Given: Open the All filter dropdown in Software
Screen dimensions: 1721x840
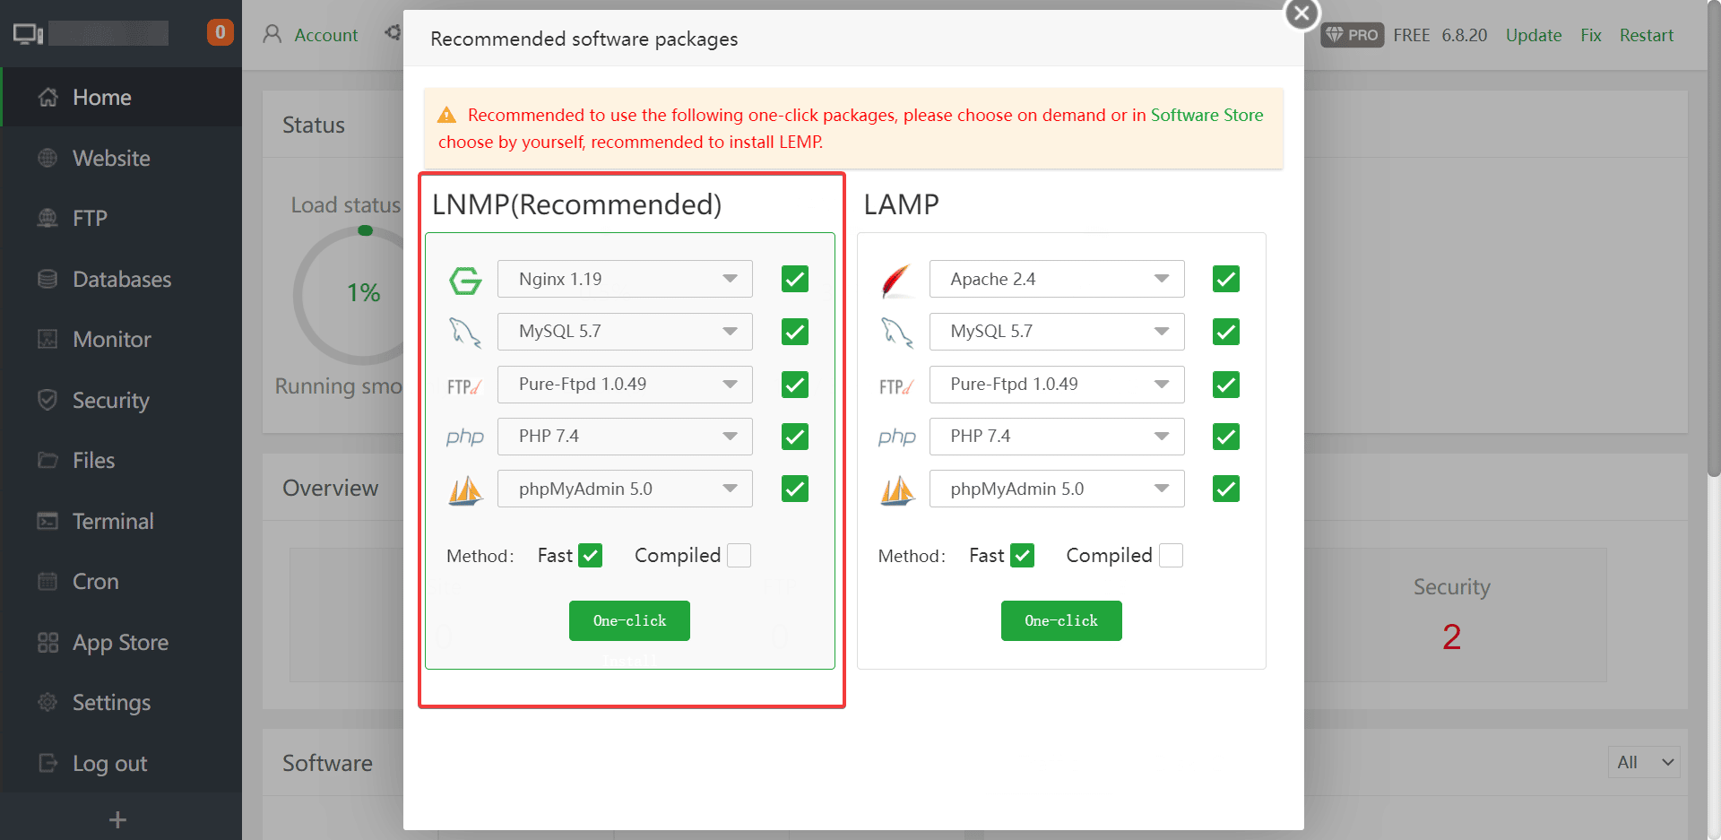Looking at the screenshot, I should pos(1644,762).
